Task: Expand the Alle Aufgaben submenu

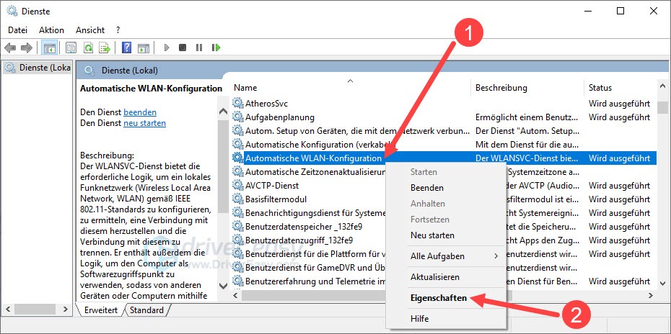Action: 446,256
